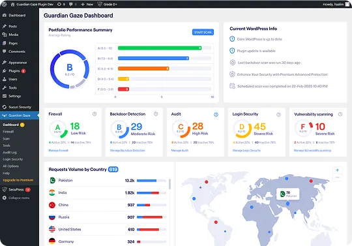
Task: Click the help icon on the Firewall card
Action: pos(95,114)
